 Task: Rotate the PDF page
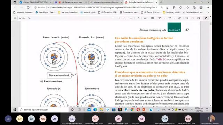pos(125,18)
